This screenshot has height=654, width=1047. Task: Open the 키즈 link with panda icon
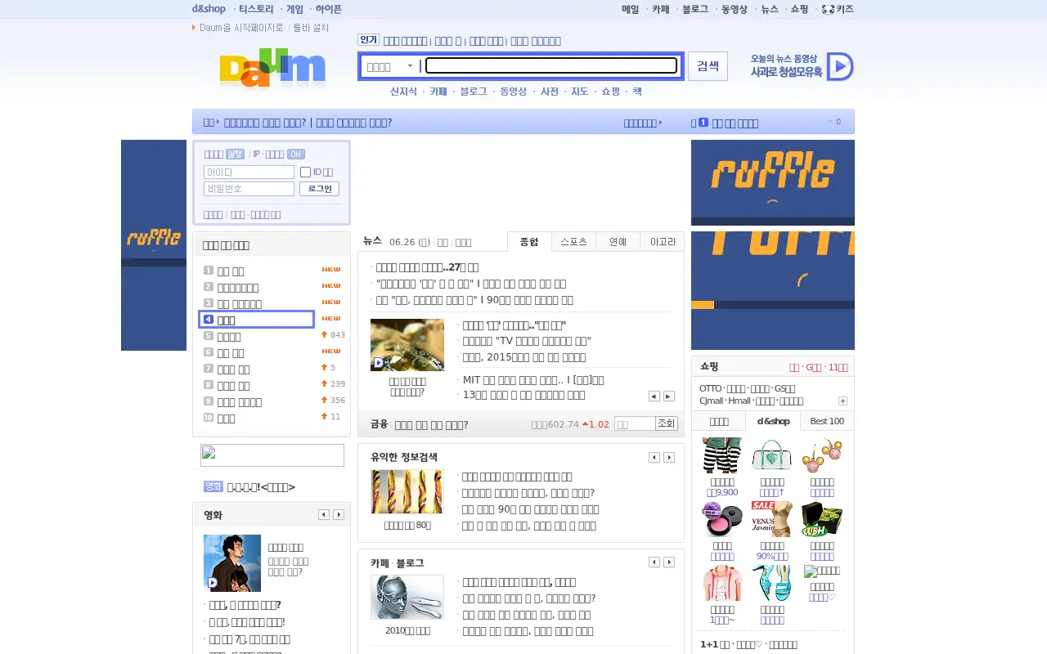838,9
